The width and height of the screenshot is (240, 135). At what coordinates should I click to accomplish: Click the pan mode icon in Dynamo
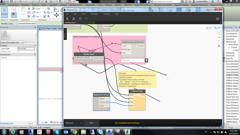pyautogui.click(x=219, y=46)
